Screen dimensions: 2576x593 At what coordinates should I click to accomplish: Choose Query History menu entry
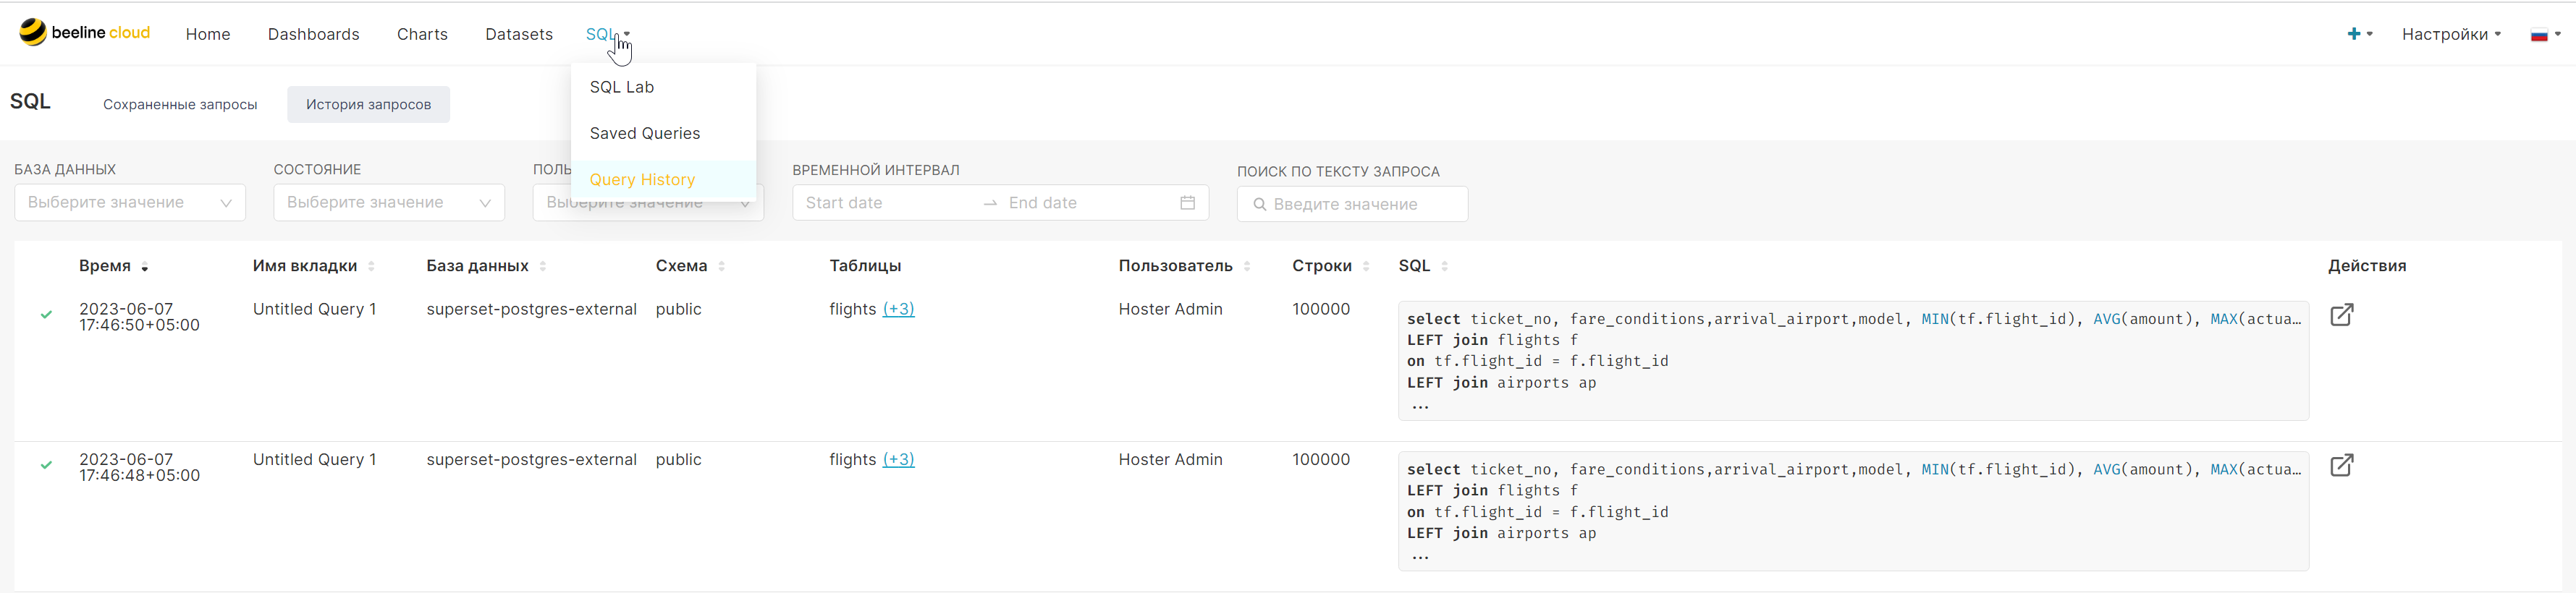(663, 179)
